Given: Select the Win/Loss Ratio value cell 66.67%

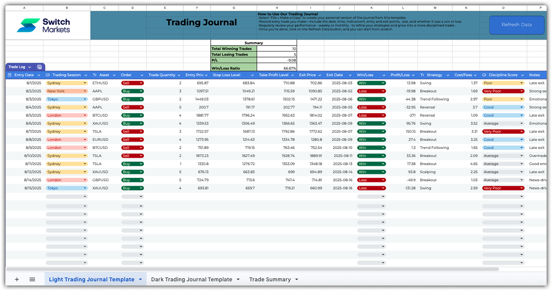Looking at the screenshot, I should 277,68.
